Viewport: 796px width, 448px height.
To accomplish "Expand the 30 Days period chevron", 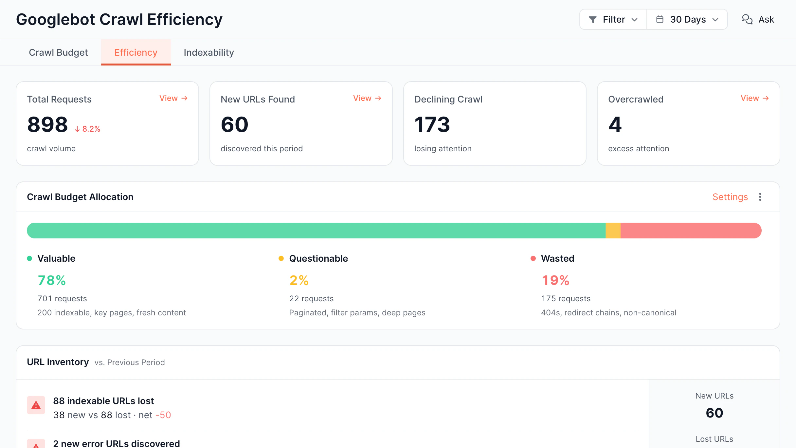I will 715,20.
